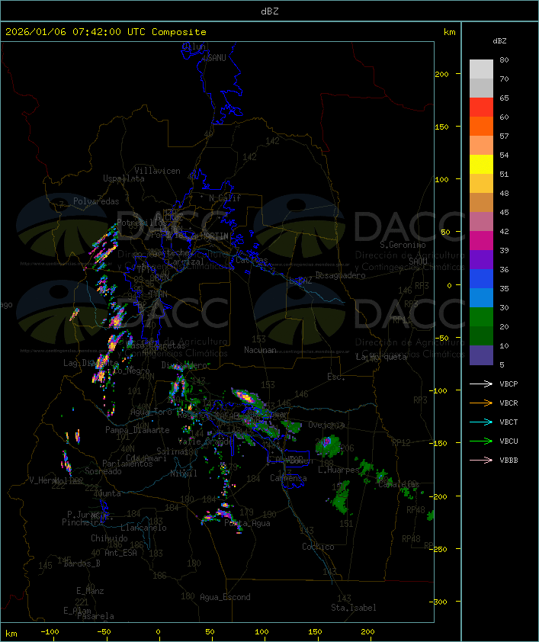Click the dBZ title at top
Screen dimensions: 539x642
(269, 11)
